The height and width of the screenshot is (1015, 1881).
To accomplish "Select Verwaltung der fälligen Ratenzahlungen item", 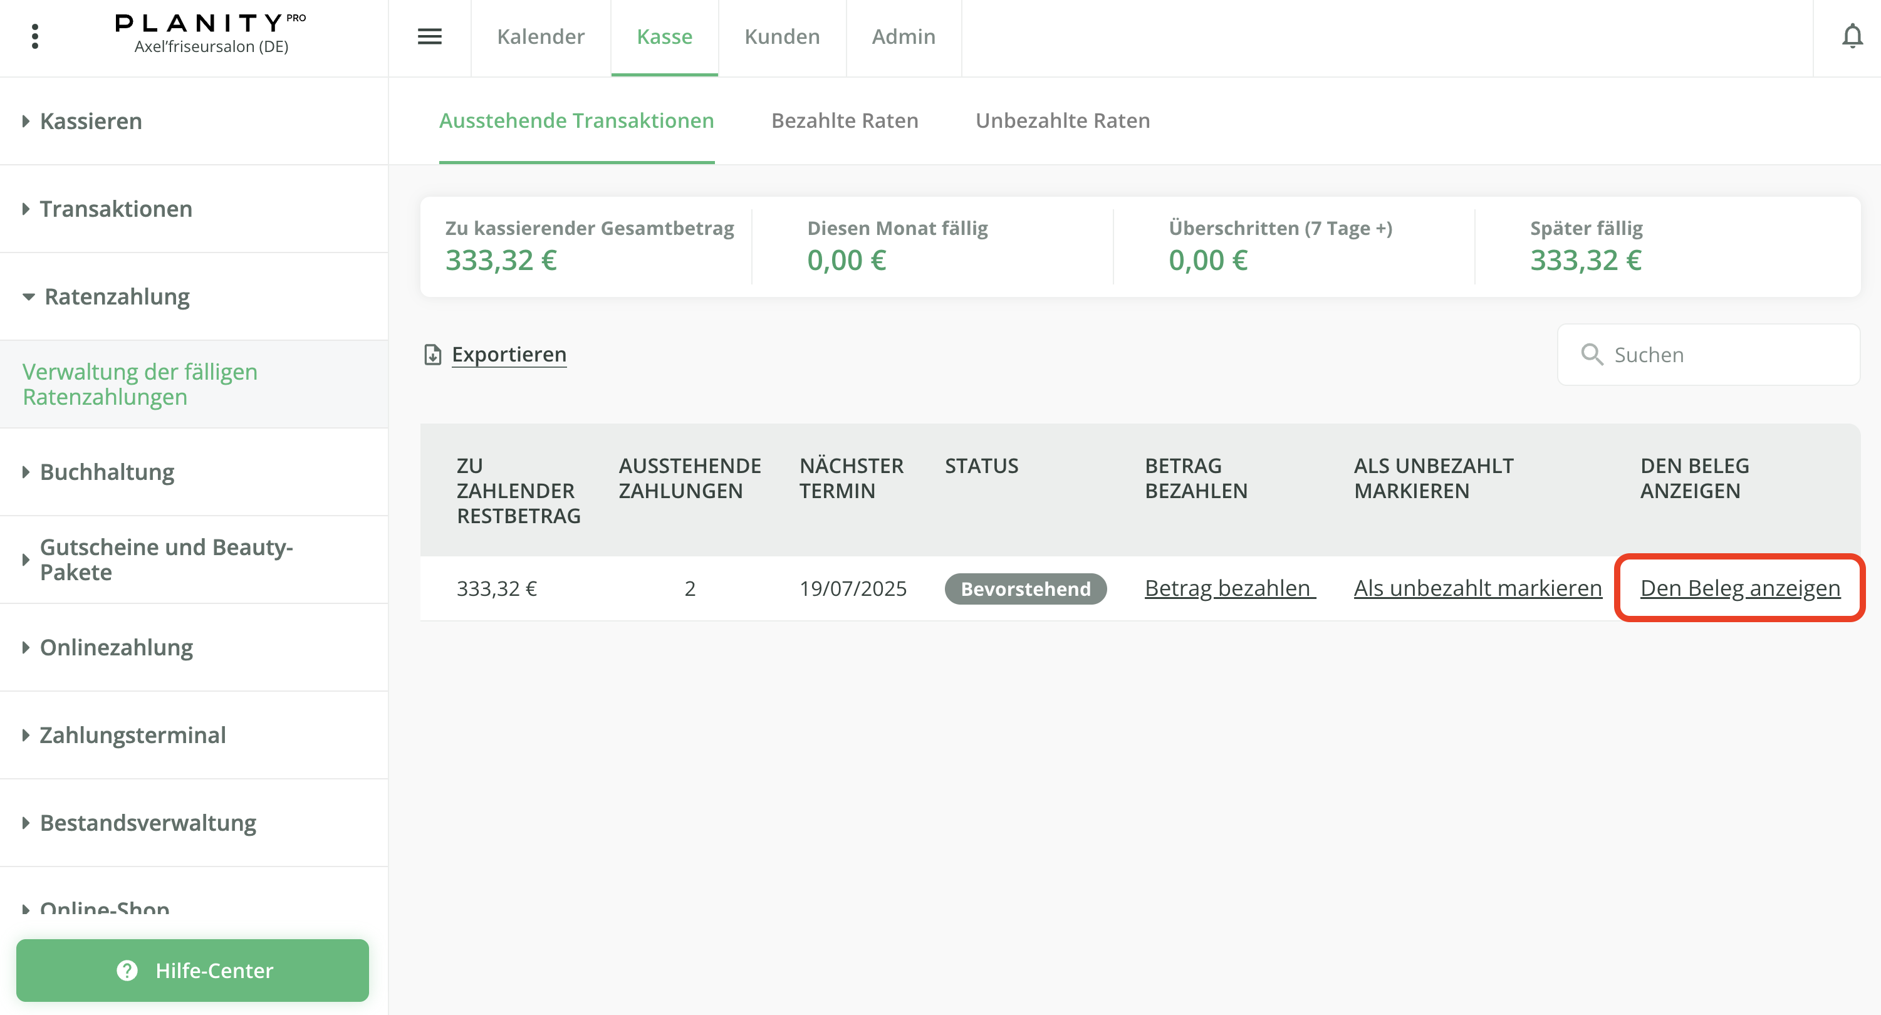I will coord(140,384).
